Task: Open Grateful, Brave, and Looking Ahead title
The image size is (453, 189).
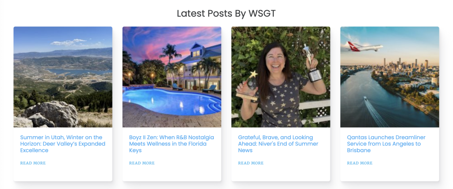Action: point(278,144)
